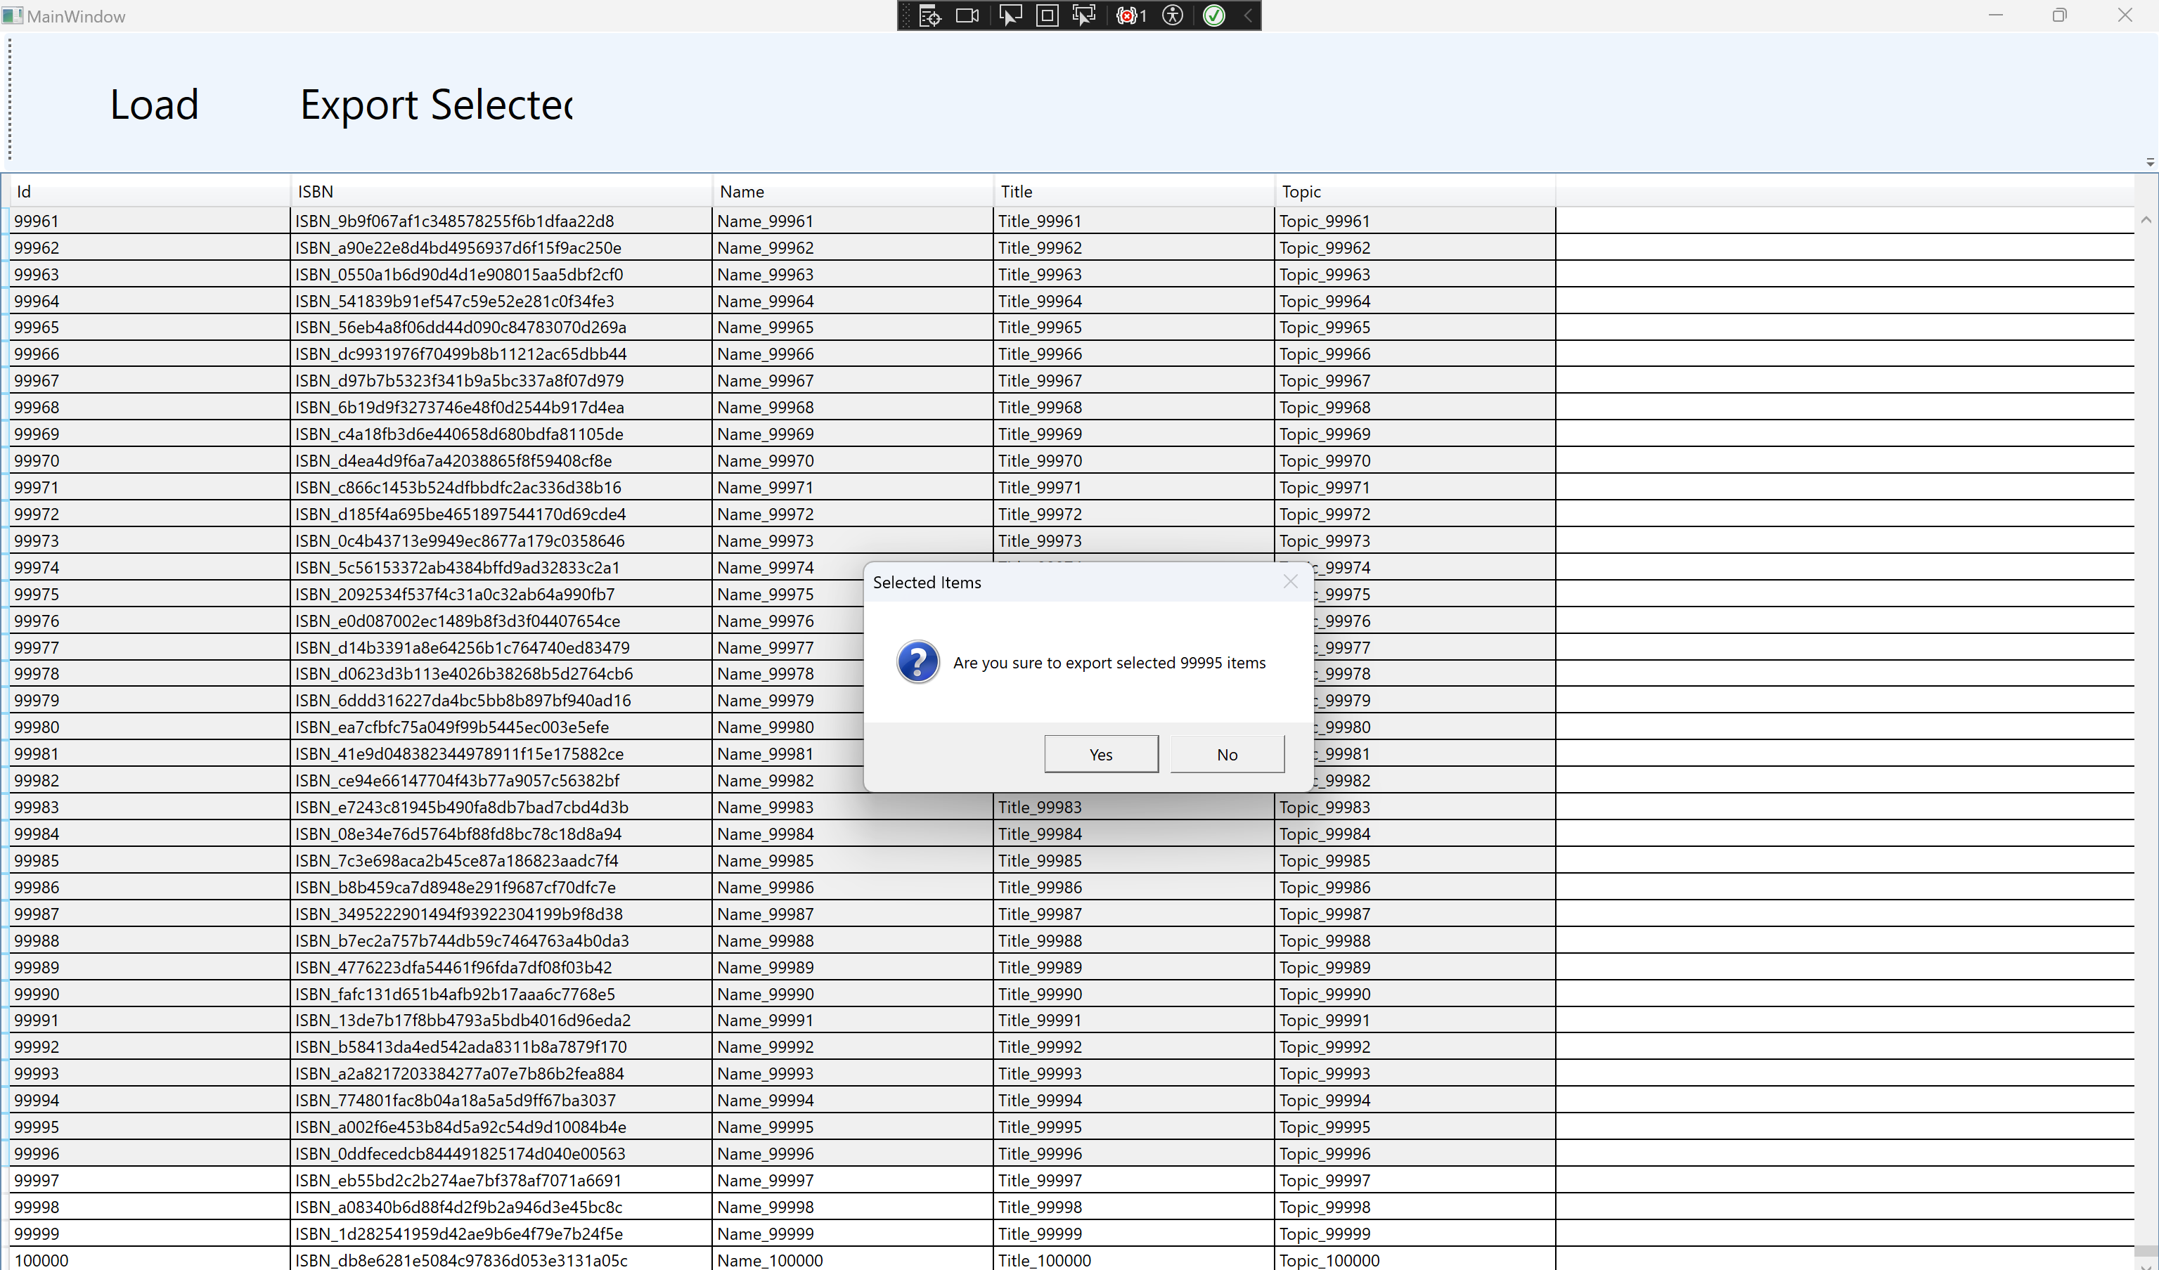Click the scrollbar up arrow

click(x=2146, y=220)
